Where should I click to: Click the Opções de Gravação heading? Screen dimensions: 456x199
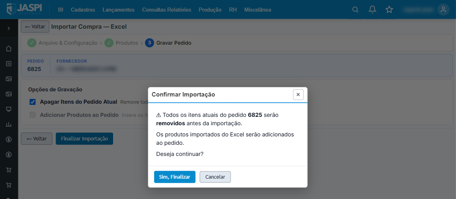pos(55,89)
